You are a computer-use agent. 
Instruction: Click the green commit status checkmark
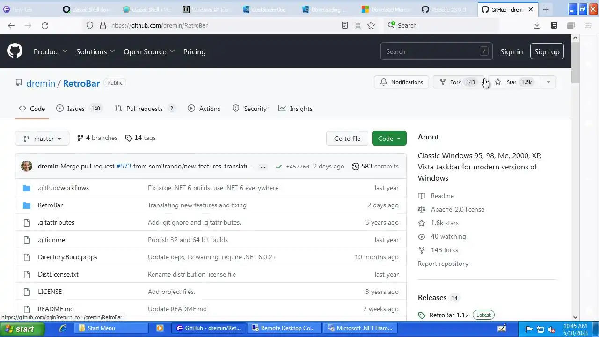[279, 166]
